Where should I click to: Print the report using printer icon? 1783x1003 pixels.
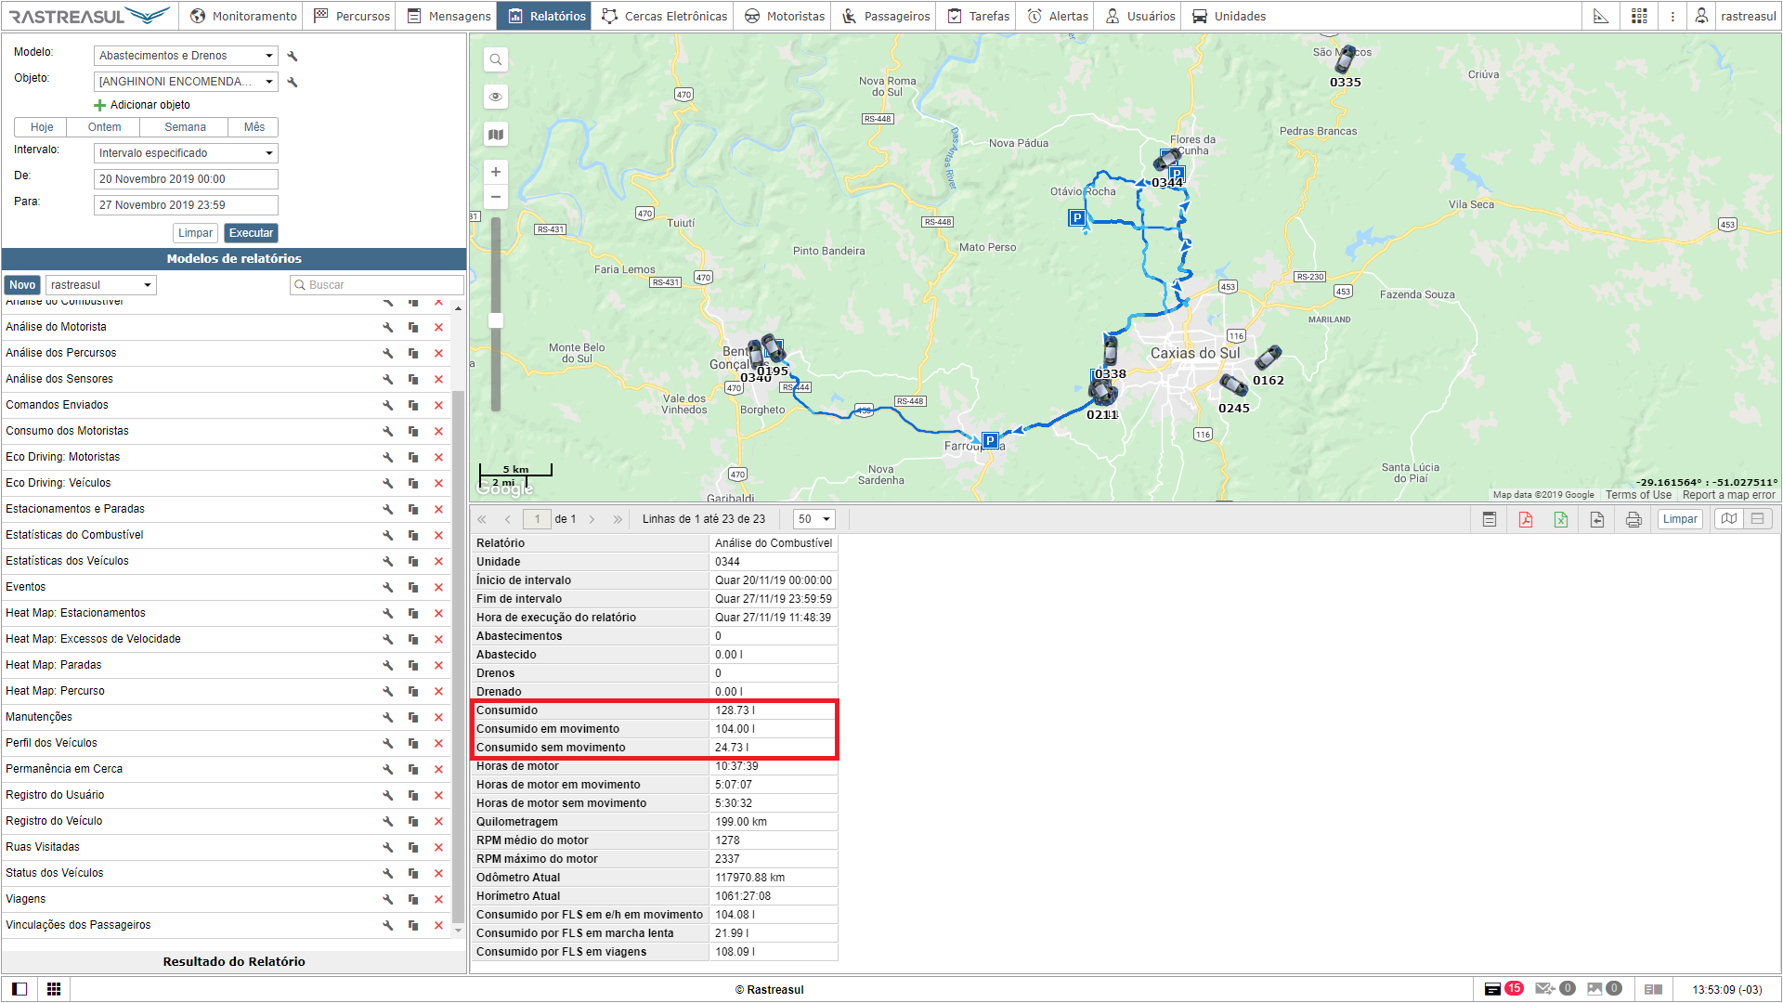coord(1633,519)
